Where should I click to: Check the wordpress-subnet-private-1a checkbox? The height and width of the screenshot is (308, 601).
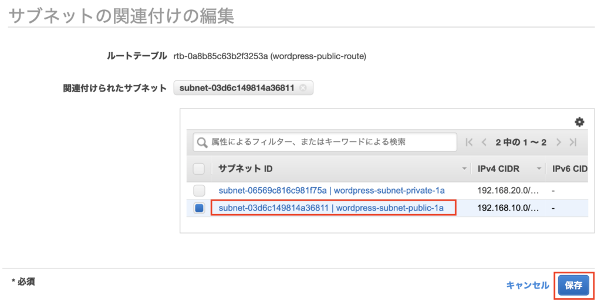click(x=199, y=190)
